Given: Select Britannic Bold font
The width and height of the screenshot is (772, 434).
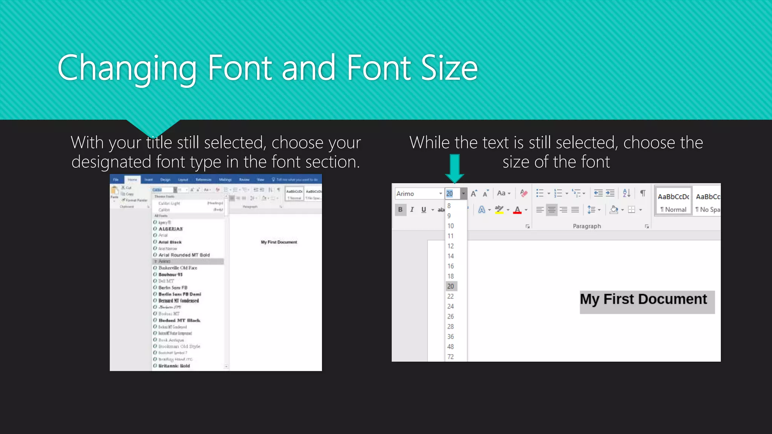Looking at the screenshot, I should 174,366.
